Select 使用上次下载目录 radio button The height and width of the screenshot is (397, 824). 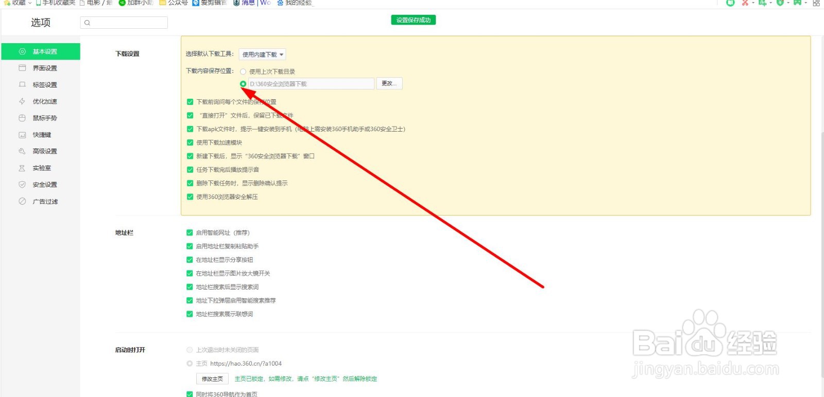click(243, 71)
